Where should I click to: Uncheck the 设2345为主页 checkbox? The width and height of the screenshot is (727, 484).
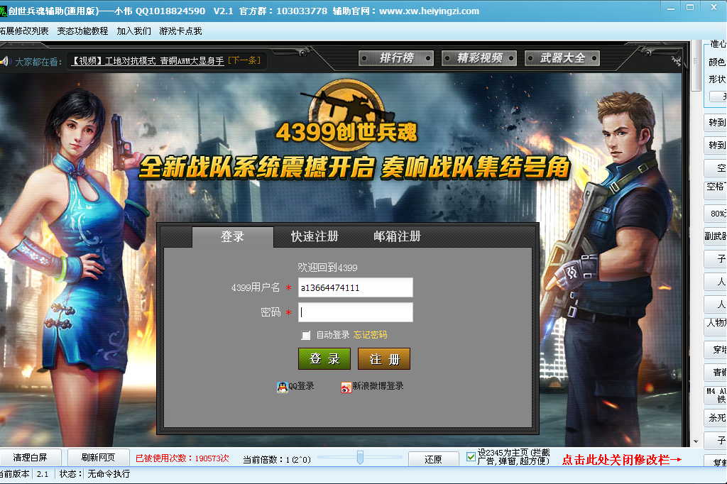[471, 457]
